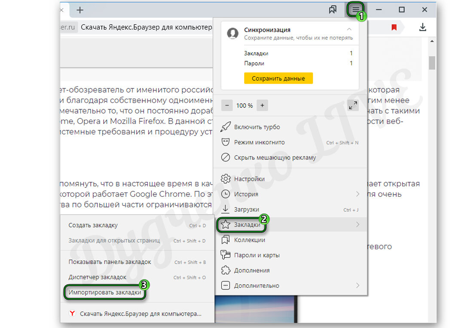Toggle full screen mode icon
468x328 pixels.
(x=353, y=105)
